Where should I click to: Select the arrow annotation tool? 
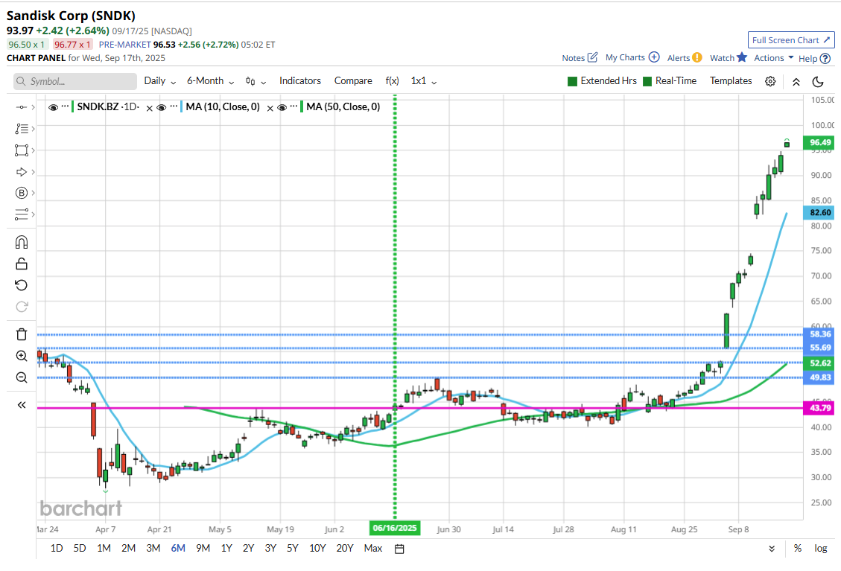tap(22, 171)
